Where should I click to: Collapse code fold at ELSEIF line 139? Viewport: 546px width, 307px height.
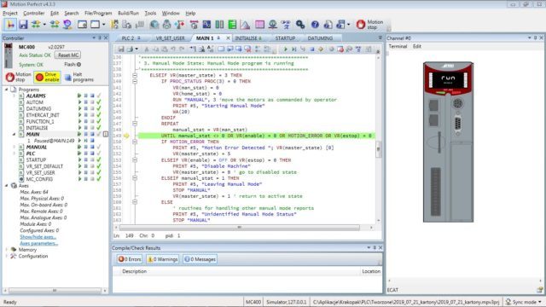pos(135,75)
